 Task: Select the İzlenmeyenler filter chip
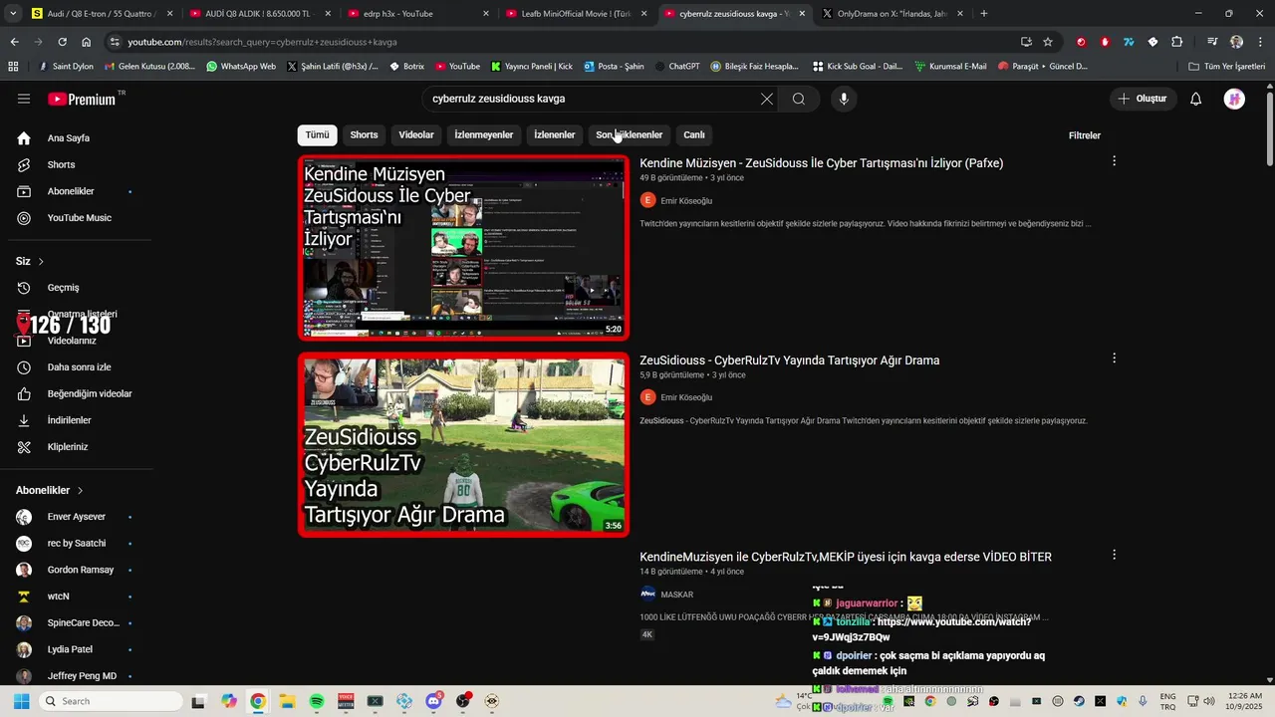[483, 134]
